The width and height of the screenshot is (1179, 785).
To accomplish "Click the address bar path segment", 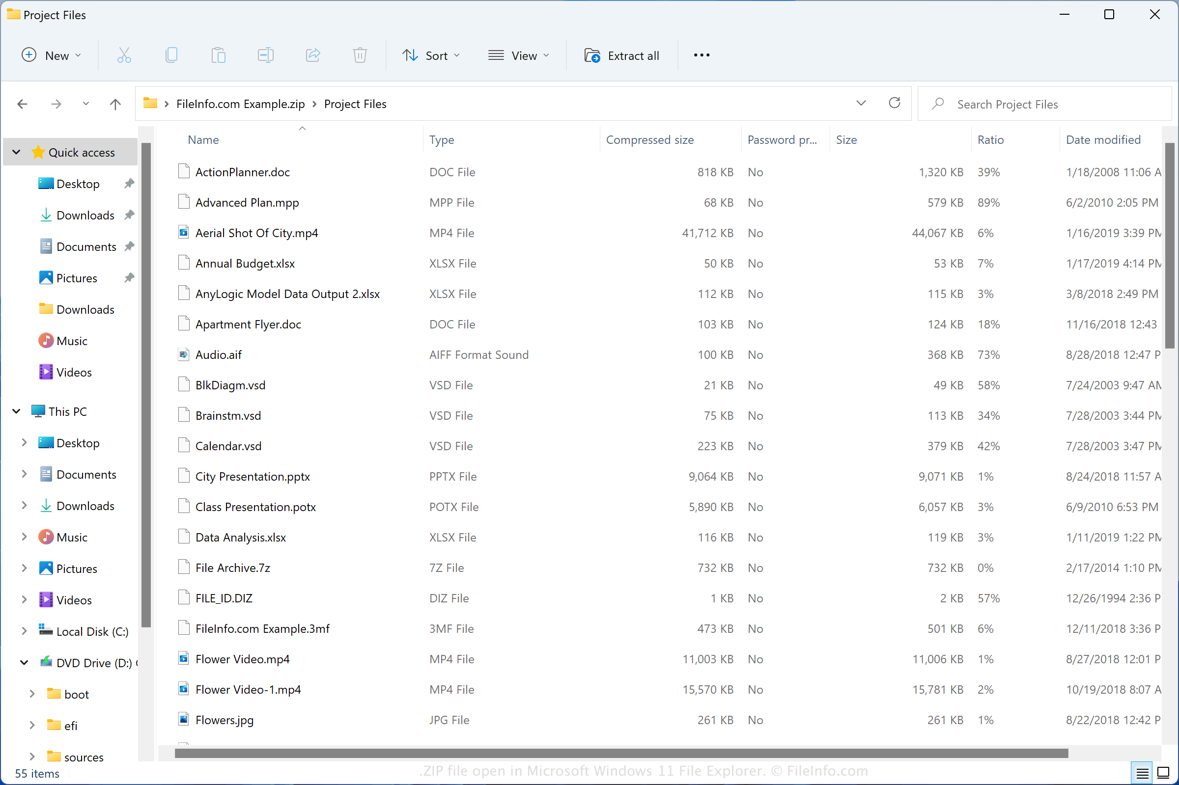I will [354, 104].
